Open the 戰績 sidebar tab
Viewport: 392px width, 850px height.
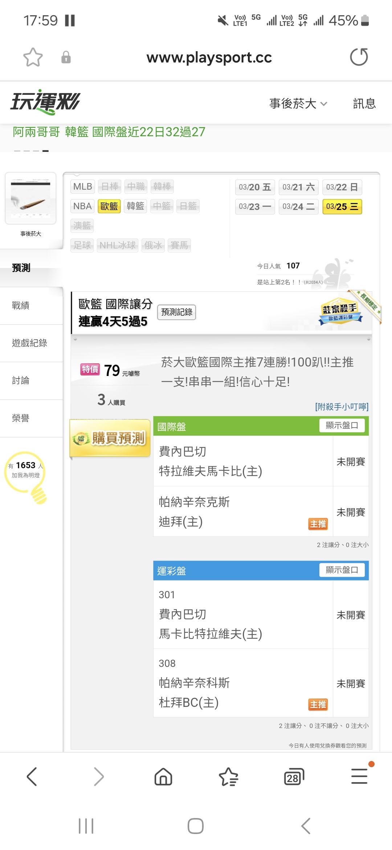tap(21, 305)
